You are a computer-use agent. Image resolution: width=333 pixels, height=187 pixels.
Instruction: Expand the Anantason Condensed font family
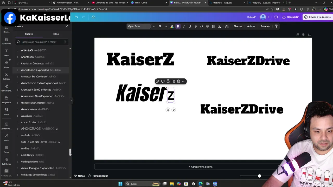coord(18,64)
